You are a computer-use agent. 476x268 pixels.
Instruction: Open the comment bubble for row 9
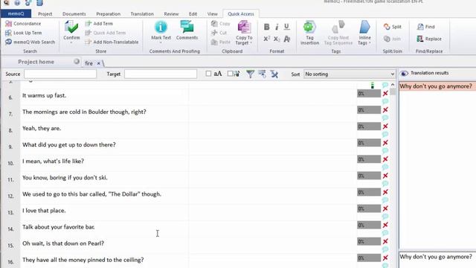(x=385, y=150)
